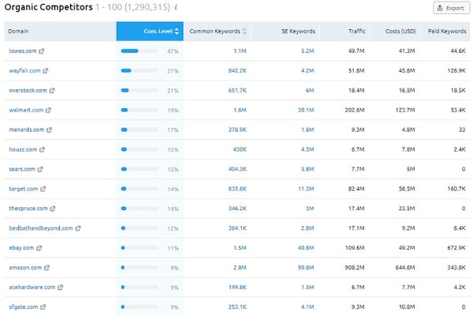Sort by Common Keywords column header
474x316 pixels.
click(218, 31)
